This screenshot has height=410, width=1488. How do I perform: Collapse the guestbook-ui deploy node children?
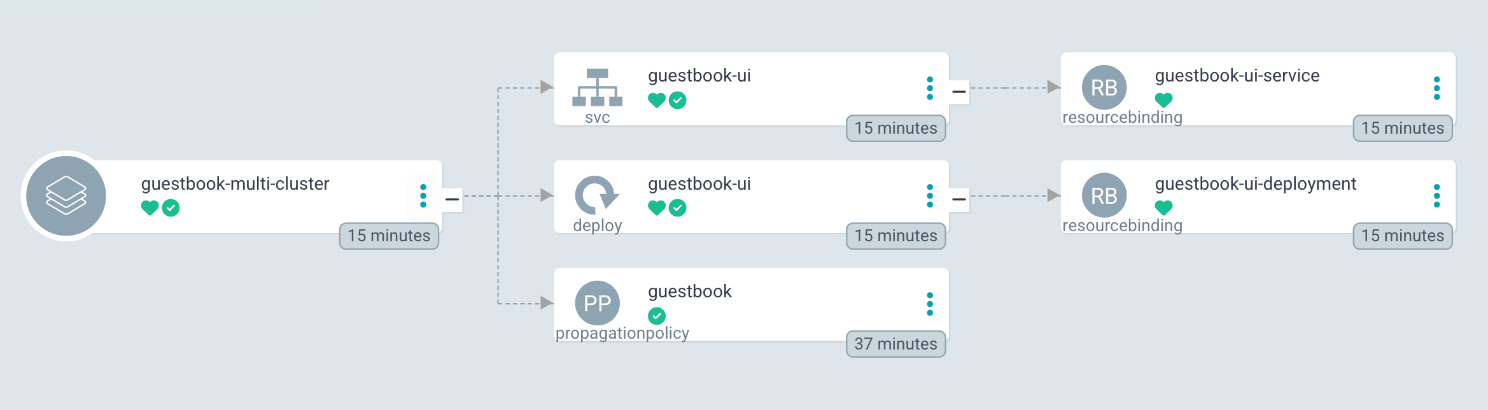coord(959,199)
